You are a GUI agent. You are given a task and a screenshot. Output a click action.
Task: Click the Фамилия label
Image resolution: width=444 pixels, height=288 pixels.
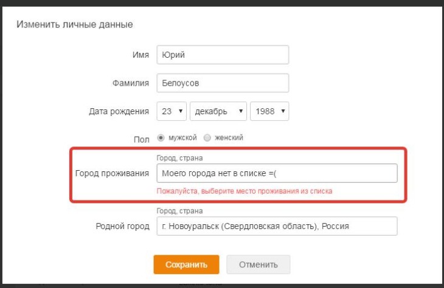point(130,83)
